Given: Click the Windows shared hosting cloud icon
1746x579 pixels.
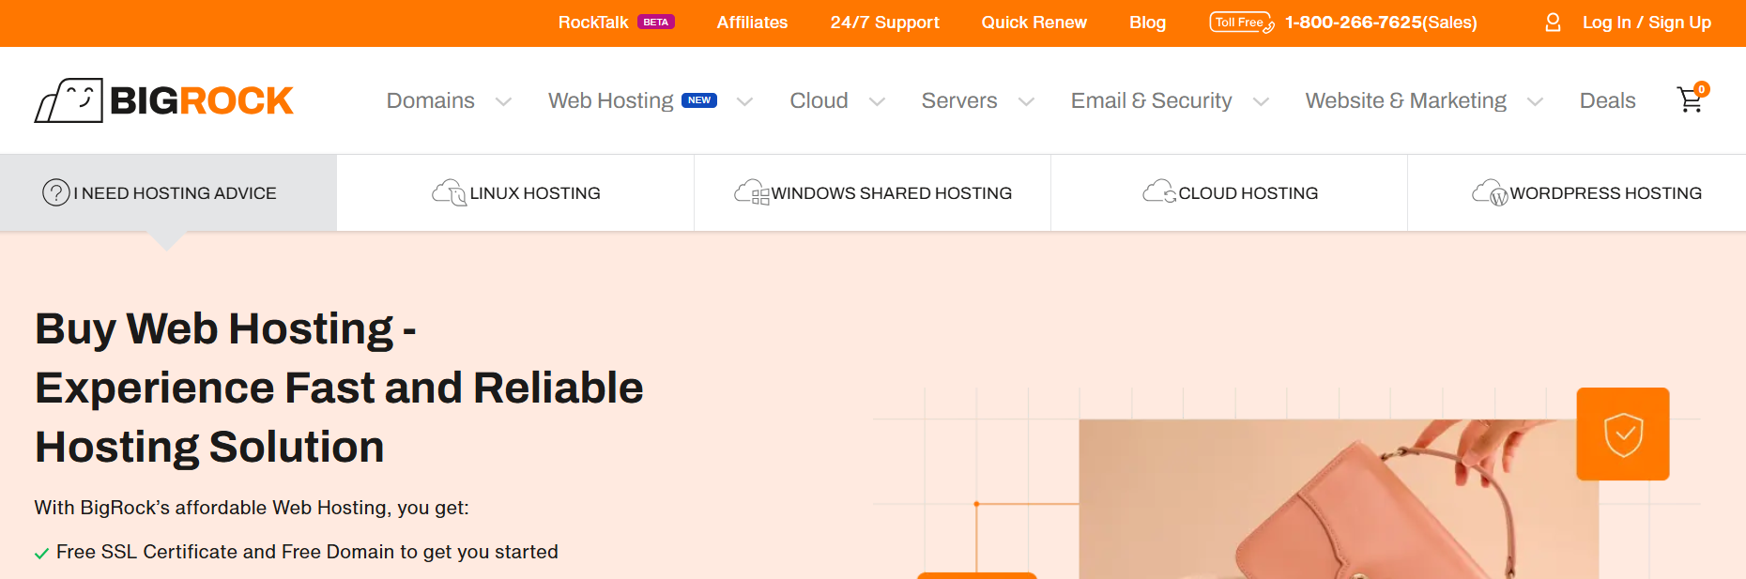Looking at the screenshot, I should (751, 192).
